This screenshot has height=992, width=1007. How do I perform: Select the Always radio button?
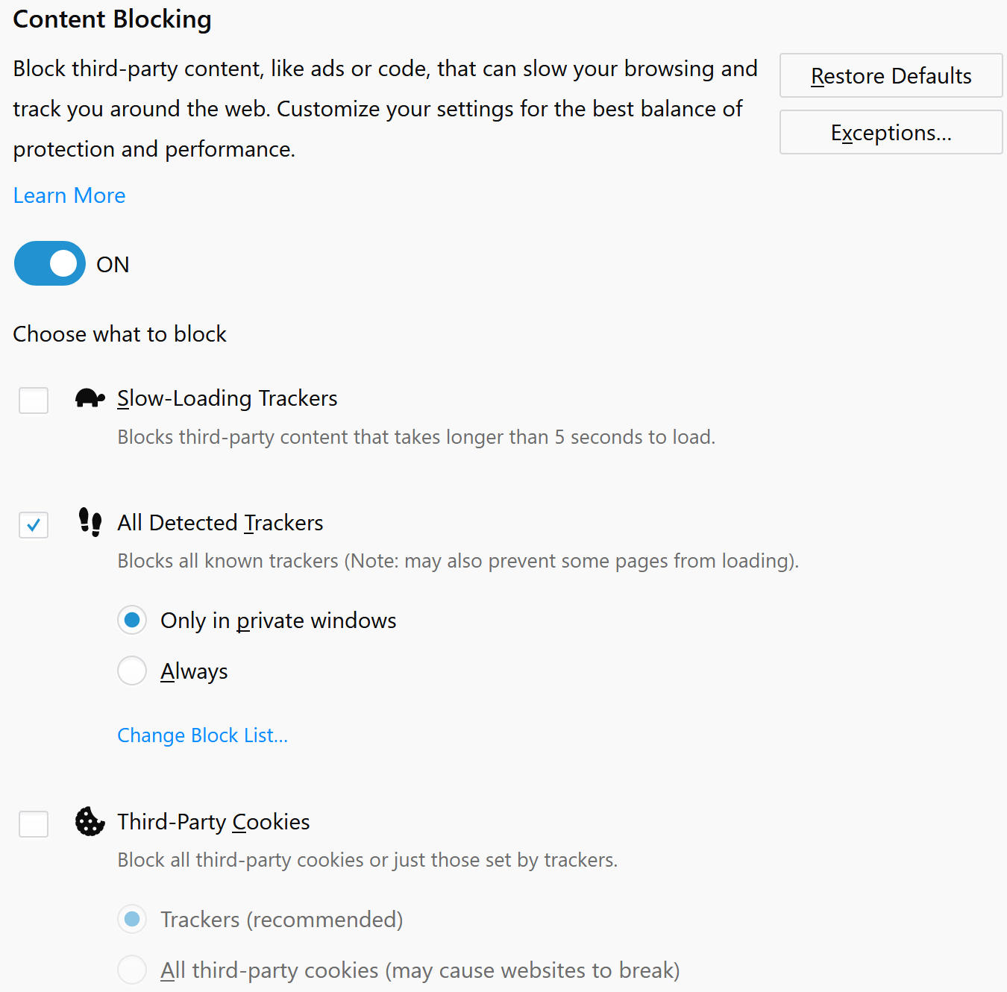point(132,671)
